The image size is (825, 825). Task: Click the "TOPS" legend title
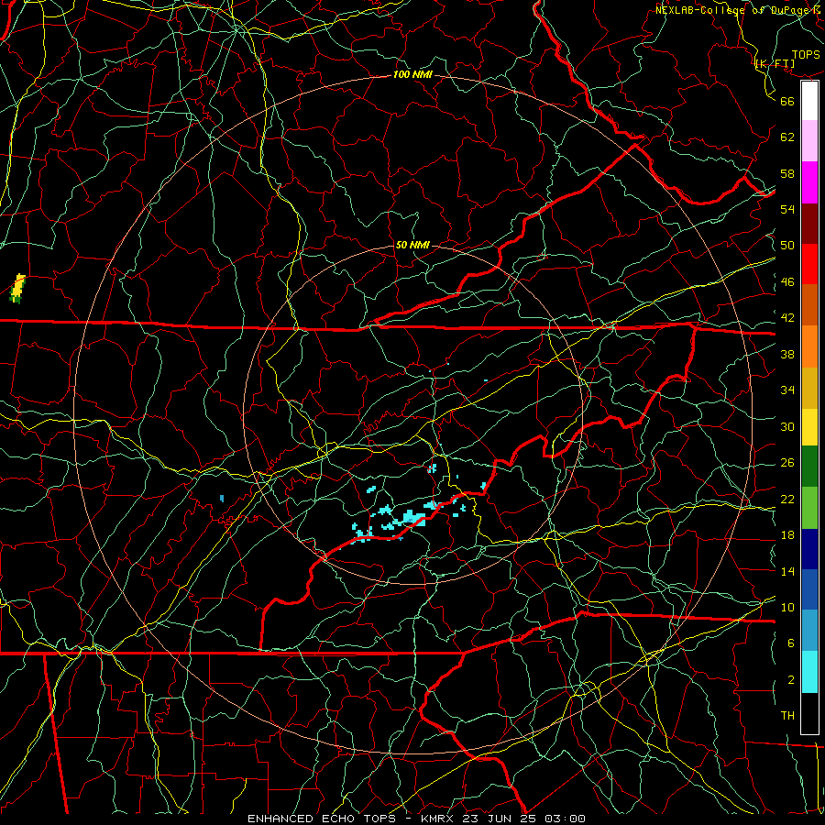pos(806,55)
